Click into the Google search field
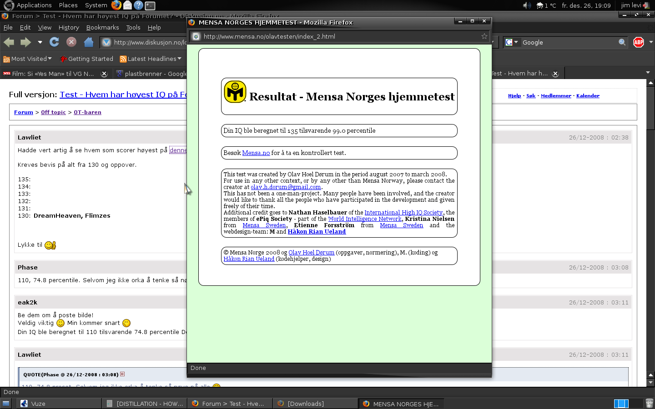This screenshot has height=409, width=655. 569,42
